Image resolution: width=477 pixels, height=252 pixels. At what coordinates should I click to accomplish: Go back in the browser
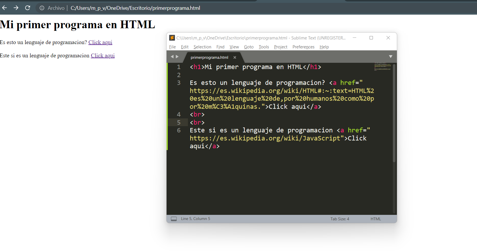(4, 8)
